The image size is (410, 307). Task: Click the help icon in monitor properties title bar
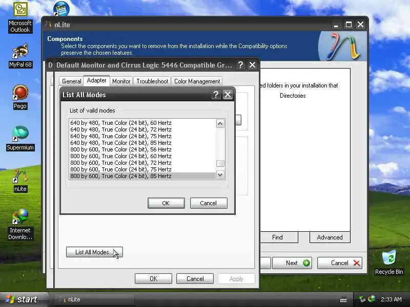(x=240, y=65)
